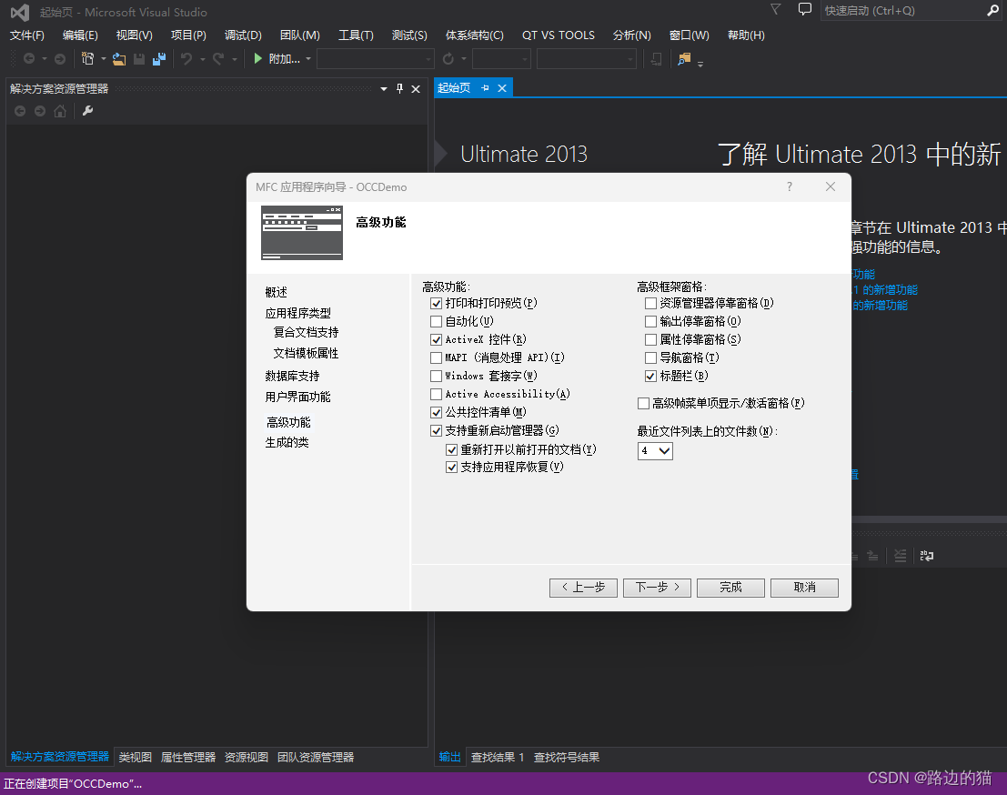Toggle 公共控件清单 checkbox
Screen dimensions: 1007x795
[436, 412]
